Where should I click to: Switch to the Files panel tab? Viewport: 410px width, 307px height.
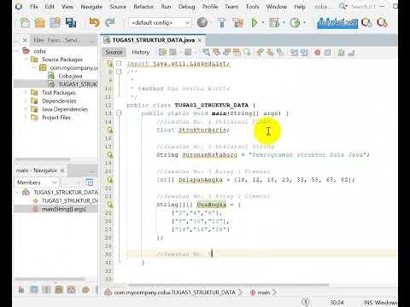pos(38,40)
